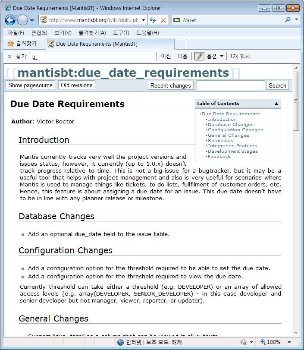Open the 도구(T) menu
This screenshot has width=304, height=350.
(121, 33)
